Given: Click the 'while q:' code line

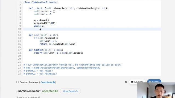Looking at the screenshot, I should click(39, 26).
